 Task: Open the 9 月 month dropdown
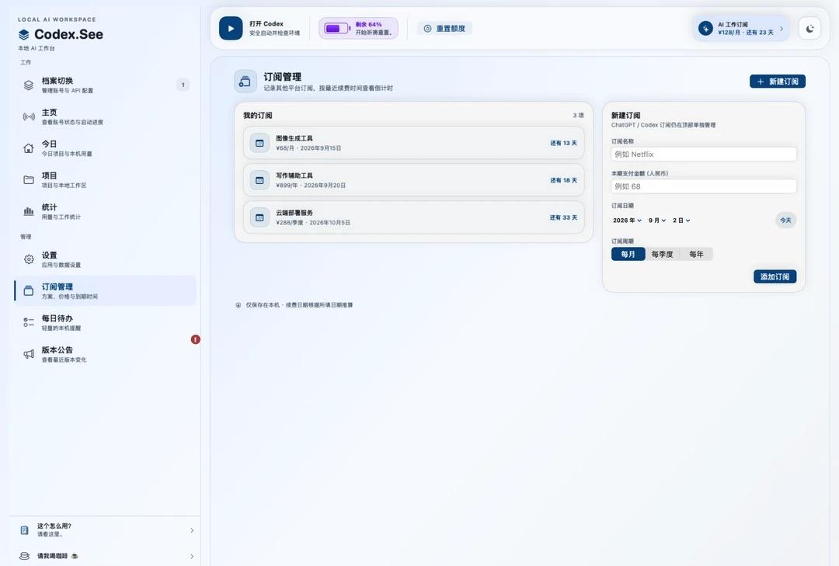pyautogui.click(x=657, y=220)
